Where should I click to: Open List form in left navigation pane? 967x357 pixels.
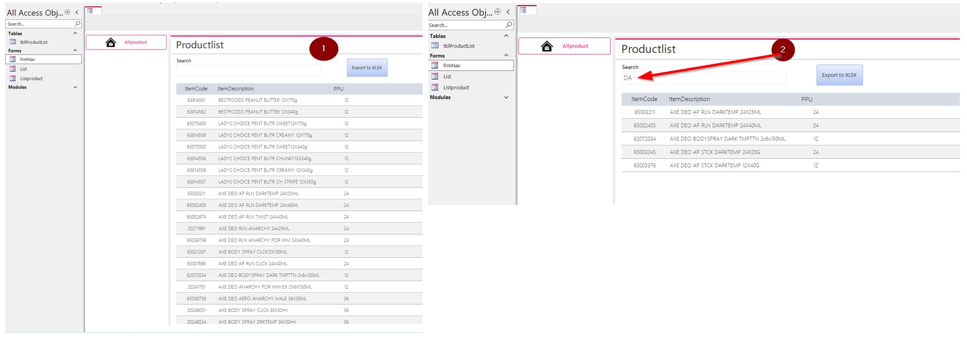[x=23, y=69]
